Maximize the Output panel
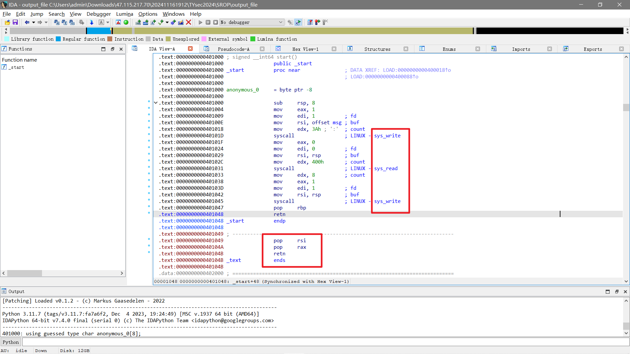 pos(608,291)
